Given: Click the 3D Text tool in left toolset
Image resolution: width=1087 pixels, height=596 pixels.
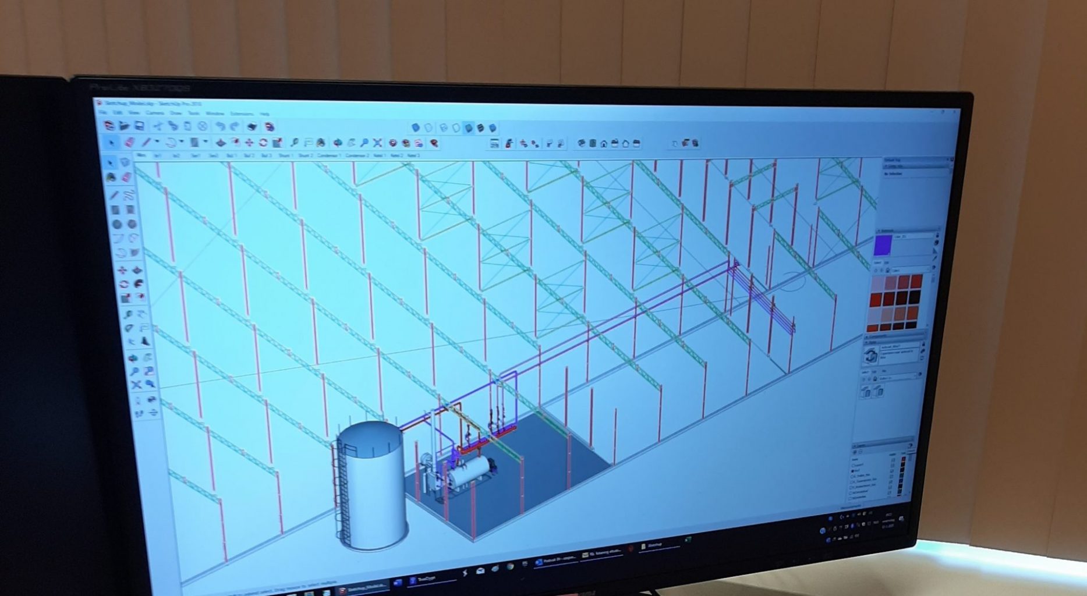Looking at the screenshot, I should click(x=144, y=342).
